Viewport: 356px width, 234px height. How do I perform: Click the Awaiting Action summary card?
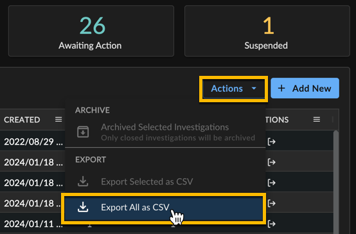[x=91, y=31]
